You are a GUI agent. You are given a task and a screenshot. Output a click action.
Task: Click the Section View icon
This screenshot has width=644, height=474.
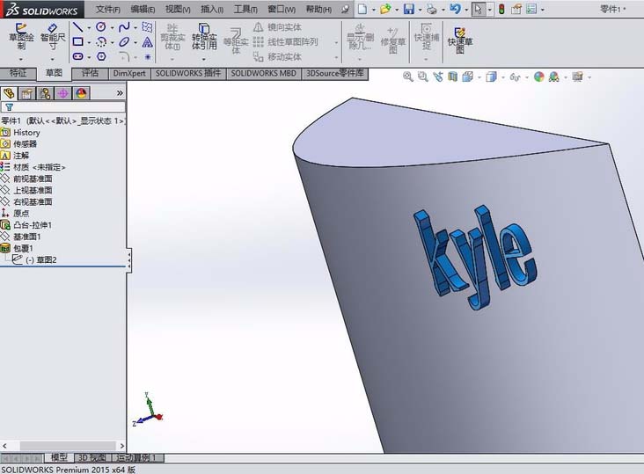point(452,77)
